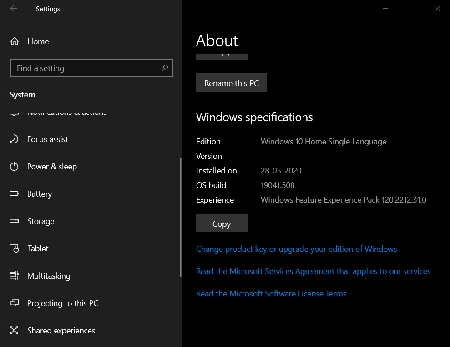Open Microsoft Software License Terms link
450x347 pixels.
pos(271,294)
